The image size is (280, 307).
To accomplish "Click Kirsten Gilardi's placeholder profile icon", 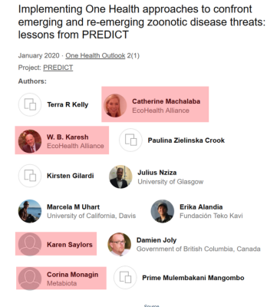I will click(30, 176).
